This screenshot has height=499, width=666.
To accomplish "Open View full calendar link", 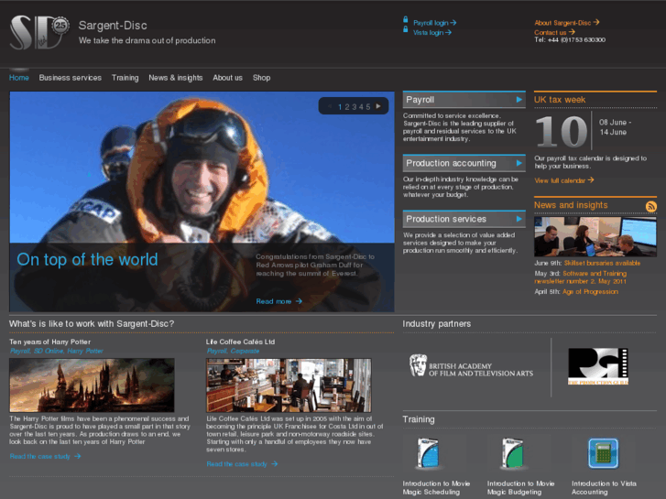I will (564, 180).
